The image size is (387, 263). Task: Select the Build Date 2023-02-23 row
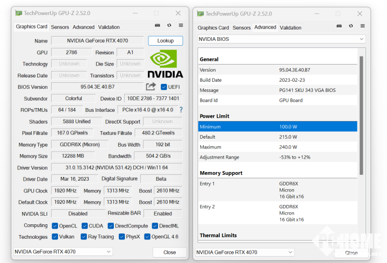[x=277, y=80]
